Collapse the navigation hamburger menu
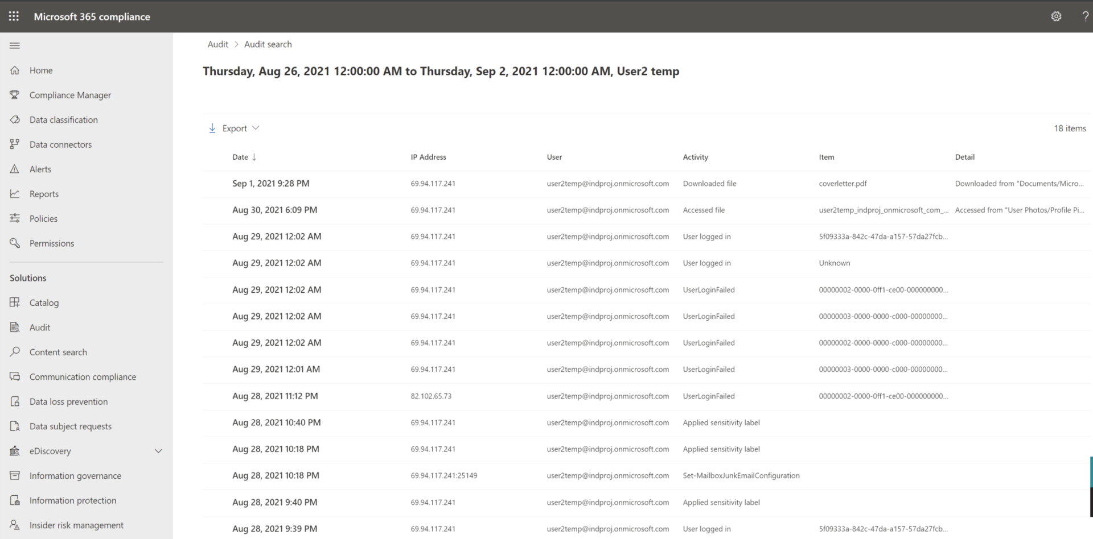1093x539 pixels. coord(15,45)
